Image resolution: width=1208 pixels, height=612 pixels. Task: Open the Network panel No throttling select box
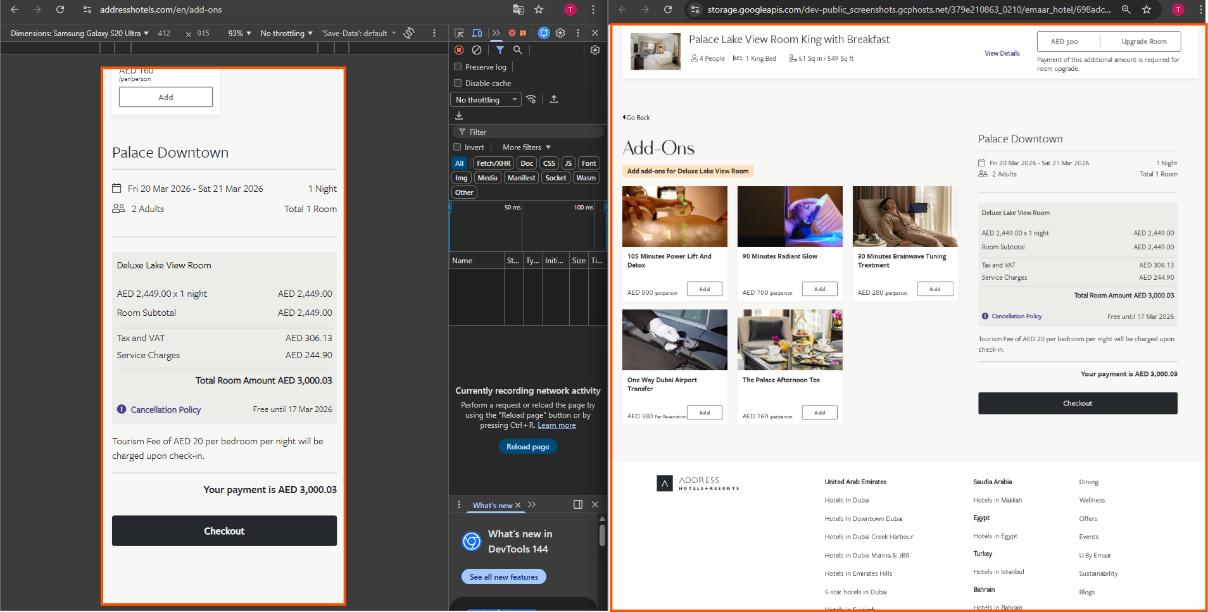tap(486, 99)
